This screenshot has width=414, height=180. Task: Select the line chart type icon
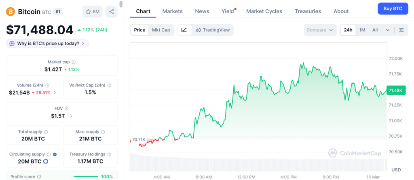click(184, 30)
